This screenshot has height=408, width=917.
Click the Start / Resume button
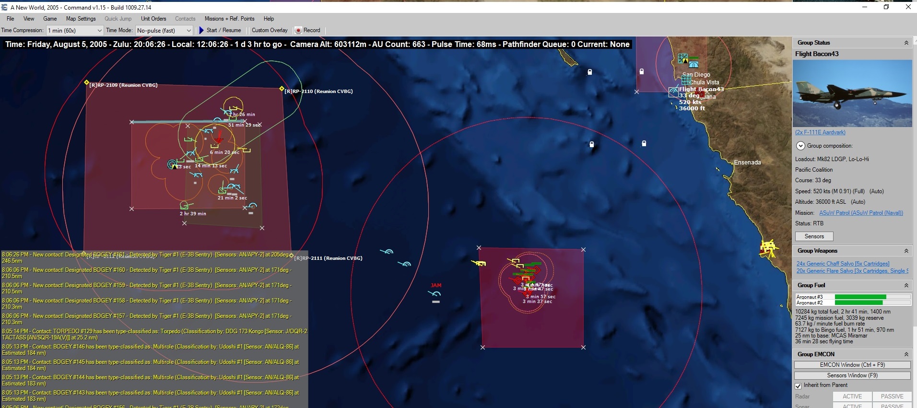click(220, 30)
